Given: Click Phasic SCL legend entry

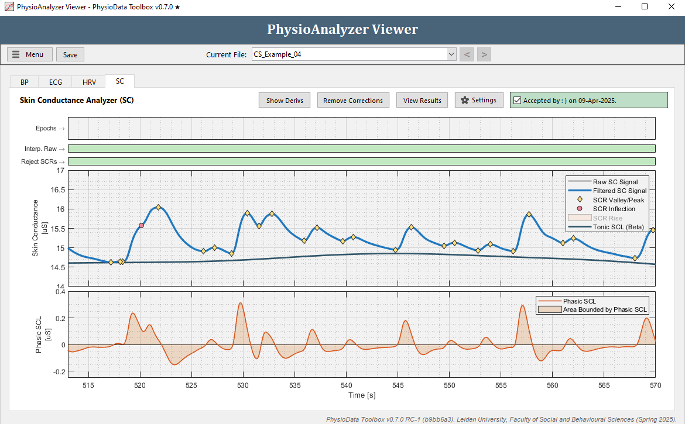Looking at the screenshot, I should click(568, 301).
